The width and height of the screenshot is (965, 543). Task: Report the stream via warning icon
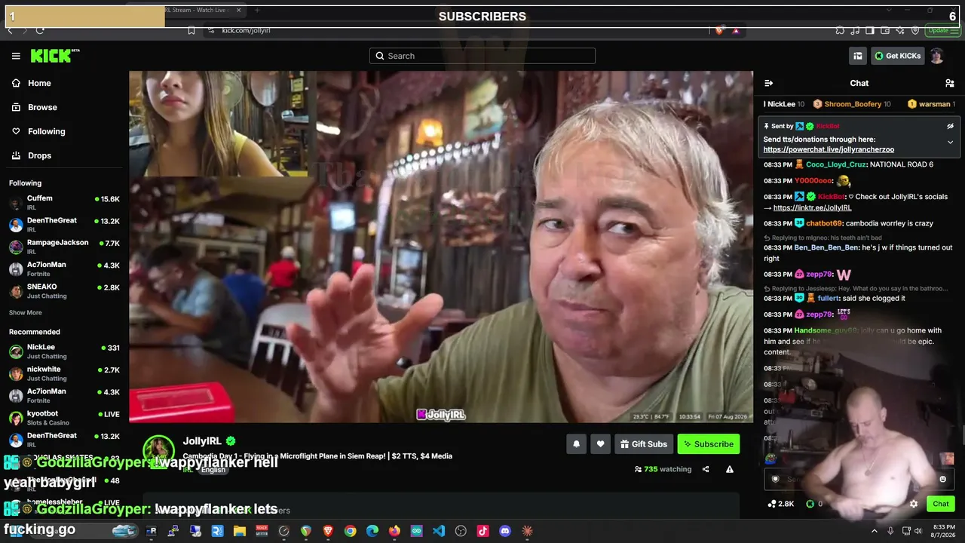tap(730, 469)
